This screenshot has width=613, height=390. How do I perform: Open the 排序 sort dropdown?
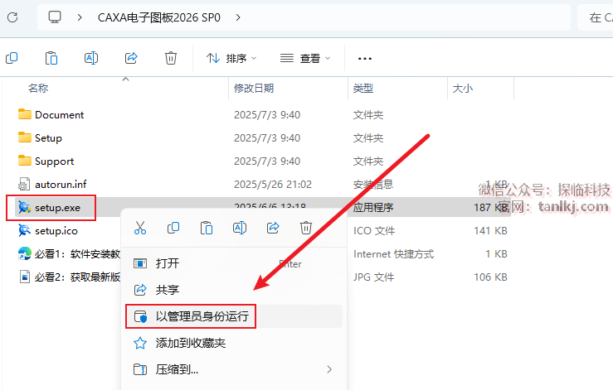pyautogui.click(x=231, y=59)
